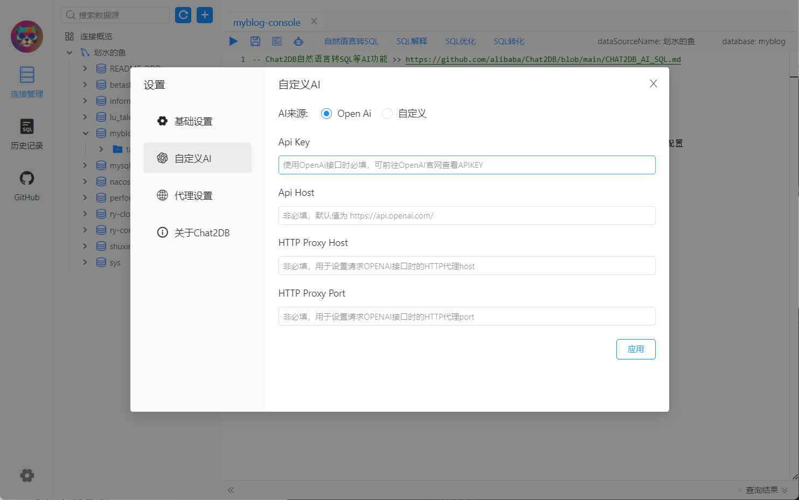Focus the HTTP Proxy Host field
This screenshot has width=799, height=500.
coord(467,266)
